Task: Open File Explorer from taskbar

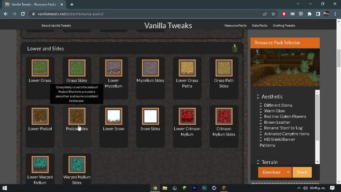Action: (x=165, y=188)
